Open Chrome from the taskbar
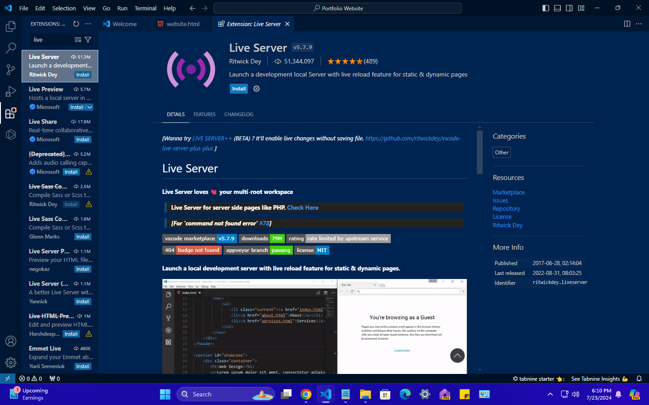Viewport: 649px width, 405px height. pos(306,394)
